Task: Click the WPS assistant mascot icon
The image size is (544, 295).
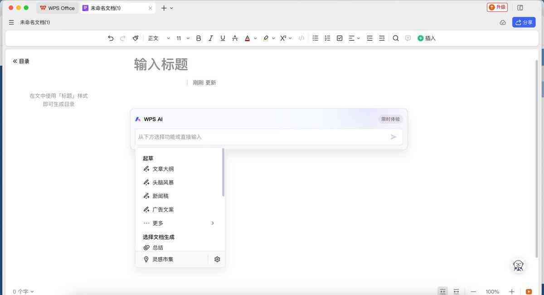Action: [x=518, y=265]
